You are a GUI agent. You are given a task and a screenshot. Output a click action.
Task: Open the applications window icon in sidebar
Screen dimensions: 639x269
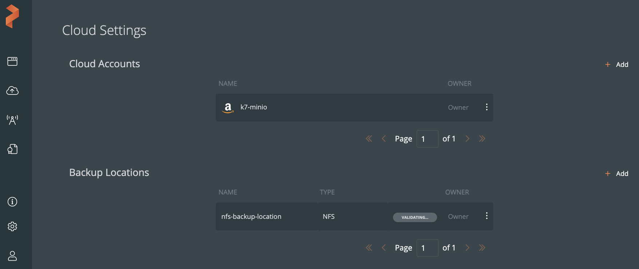(12, 61)
